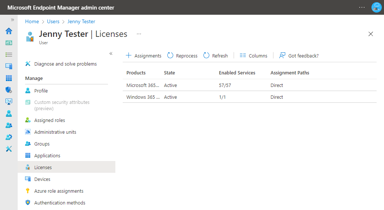Open Troubleshooting tools icon in left rail
384x210 pixels.
click(9, 149)
